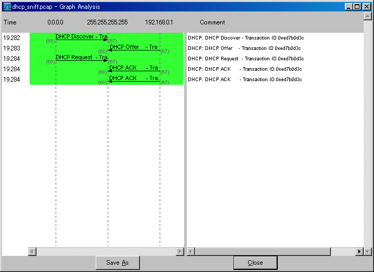Click the DHCP Request comment text
The height and width of the screenshot is (272, 374).
click(246, 59)
